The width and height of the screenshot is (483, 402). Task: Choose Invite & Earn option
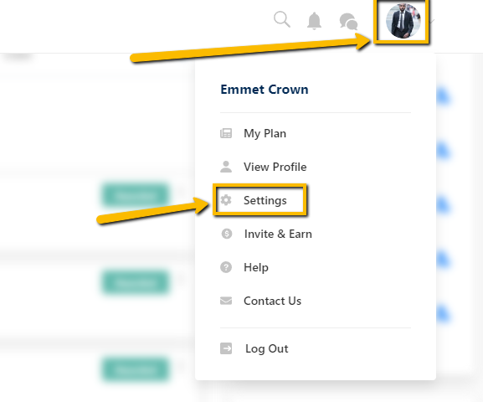point(278,234)
